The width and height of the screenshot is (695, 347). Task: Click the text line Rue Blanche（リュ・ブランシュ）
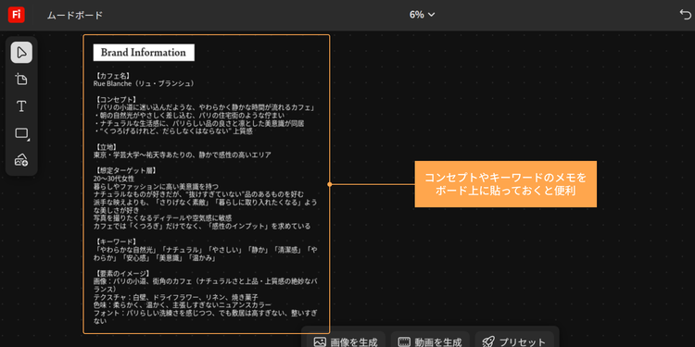tap(145, 83)
